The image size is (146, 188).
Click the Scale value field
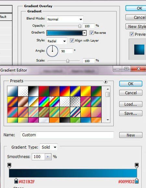point(89,61)
